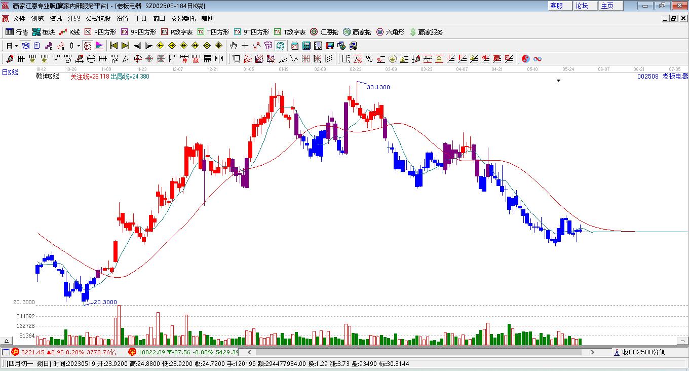Select the hand pan tool
Screen dimensions: 689x371
234,46
